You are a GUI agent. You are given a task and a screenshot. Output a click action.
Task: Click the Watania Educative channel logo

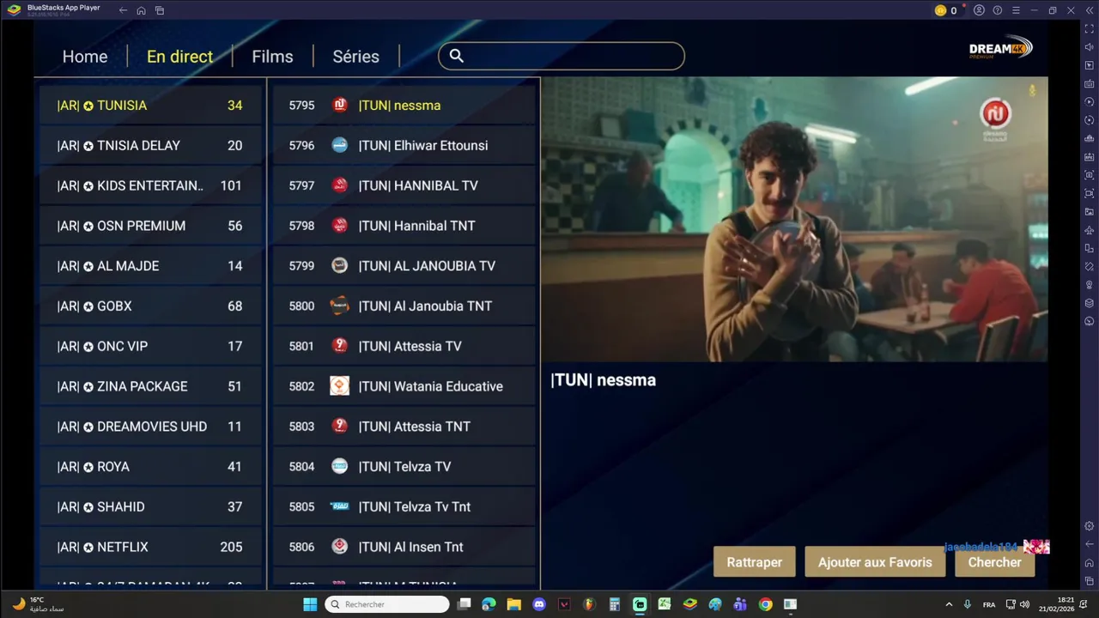click(x=340, y=386)
